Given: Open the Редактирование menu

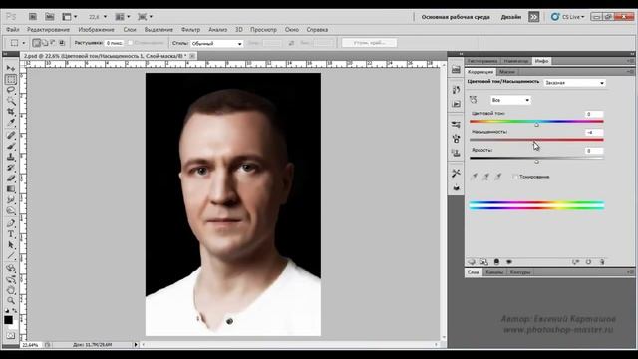Looking at the screenshot, I should [x=48, y=30].
